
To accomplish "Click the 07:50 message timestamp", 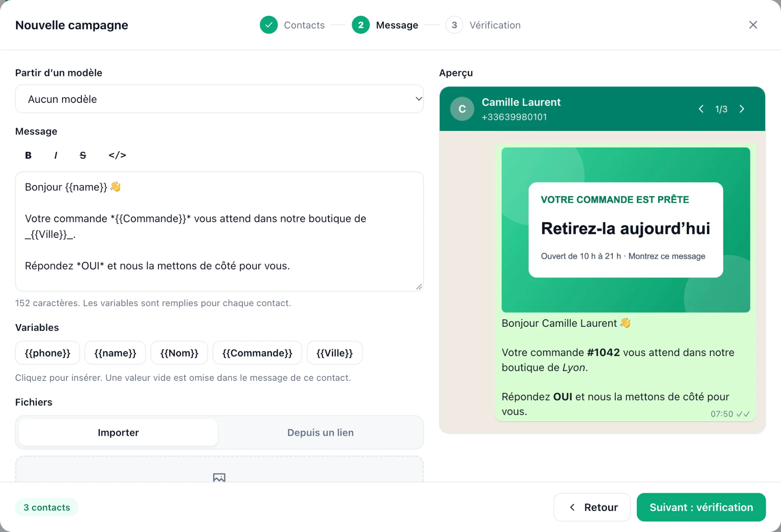I will pos(722,414).
